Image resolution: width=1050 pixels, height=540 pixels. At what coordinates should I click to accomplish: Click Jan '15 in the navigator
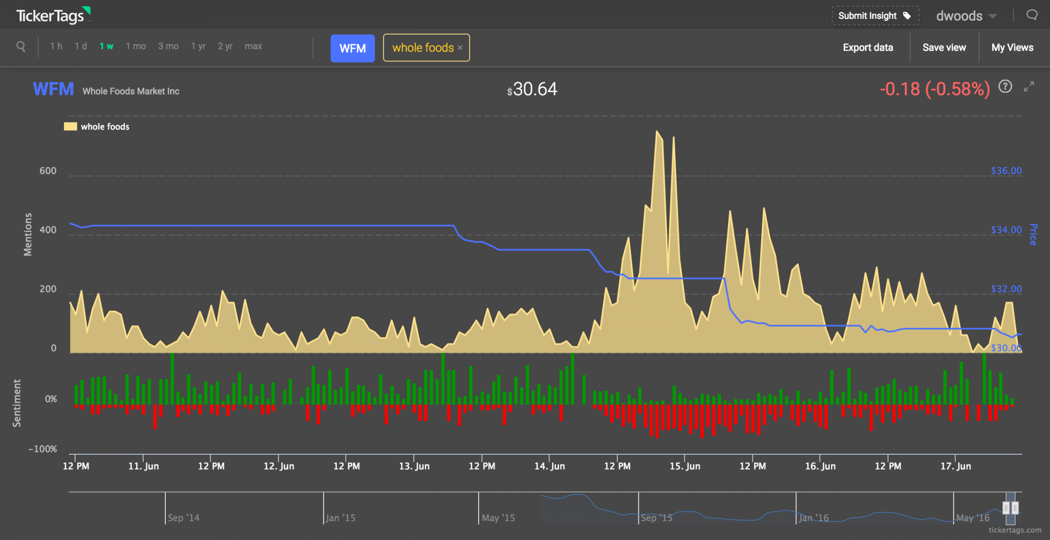coord(340,518)
